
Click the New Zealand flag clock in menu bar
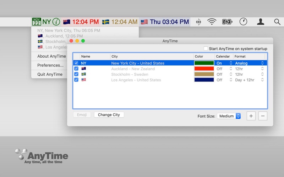tap(81, 22)
